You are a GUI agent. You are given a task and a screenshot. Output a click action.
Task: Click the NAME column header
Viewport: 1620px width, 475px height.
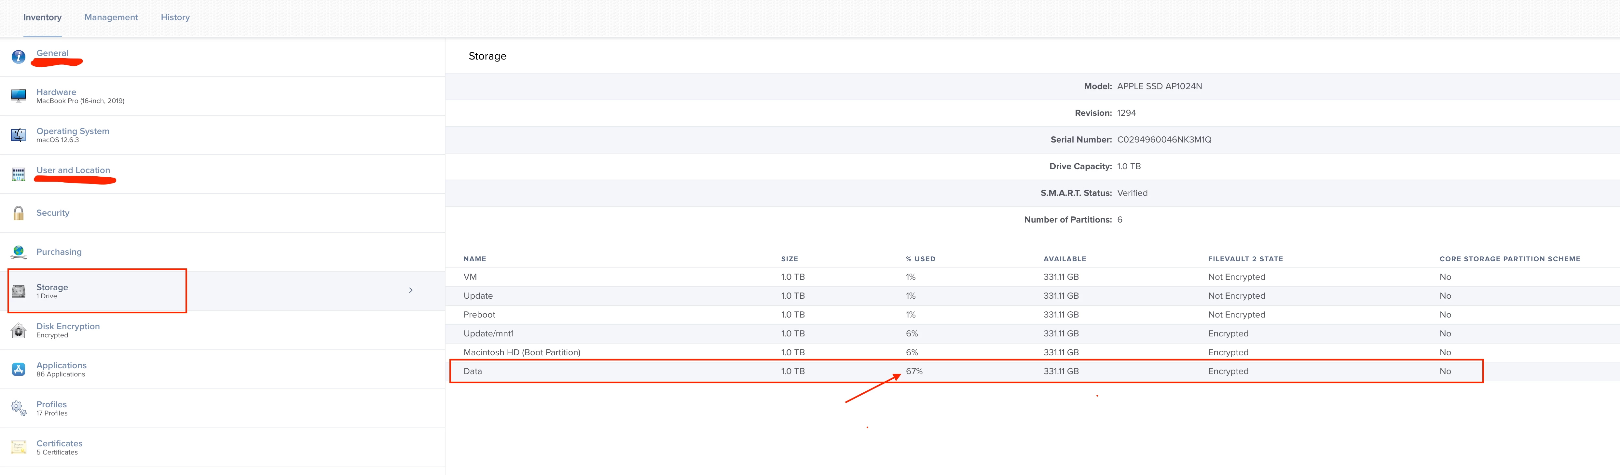tap(475, 259)
